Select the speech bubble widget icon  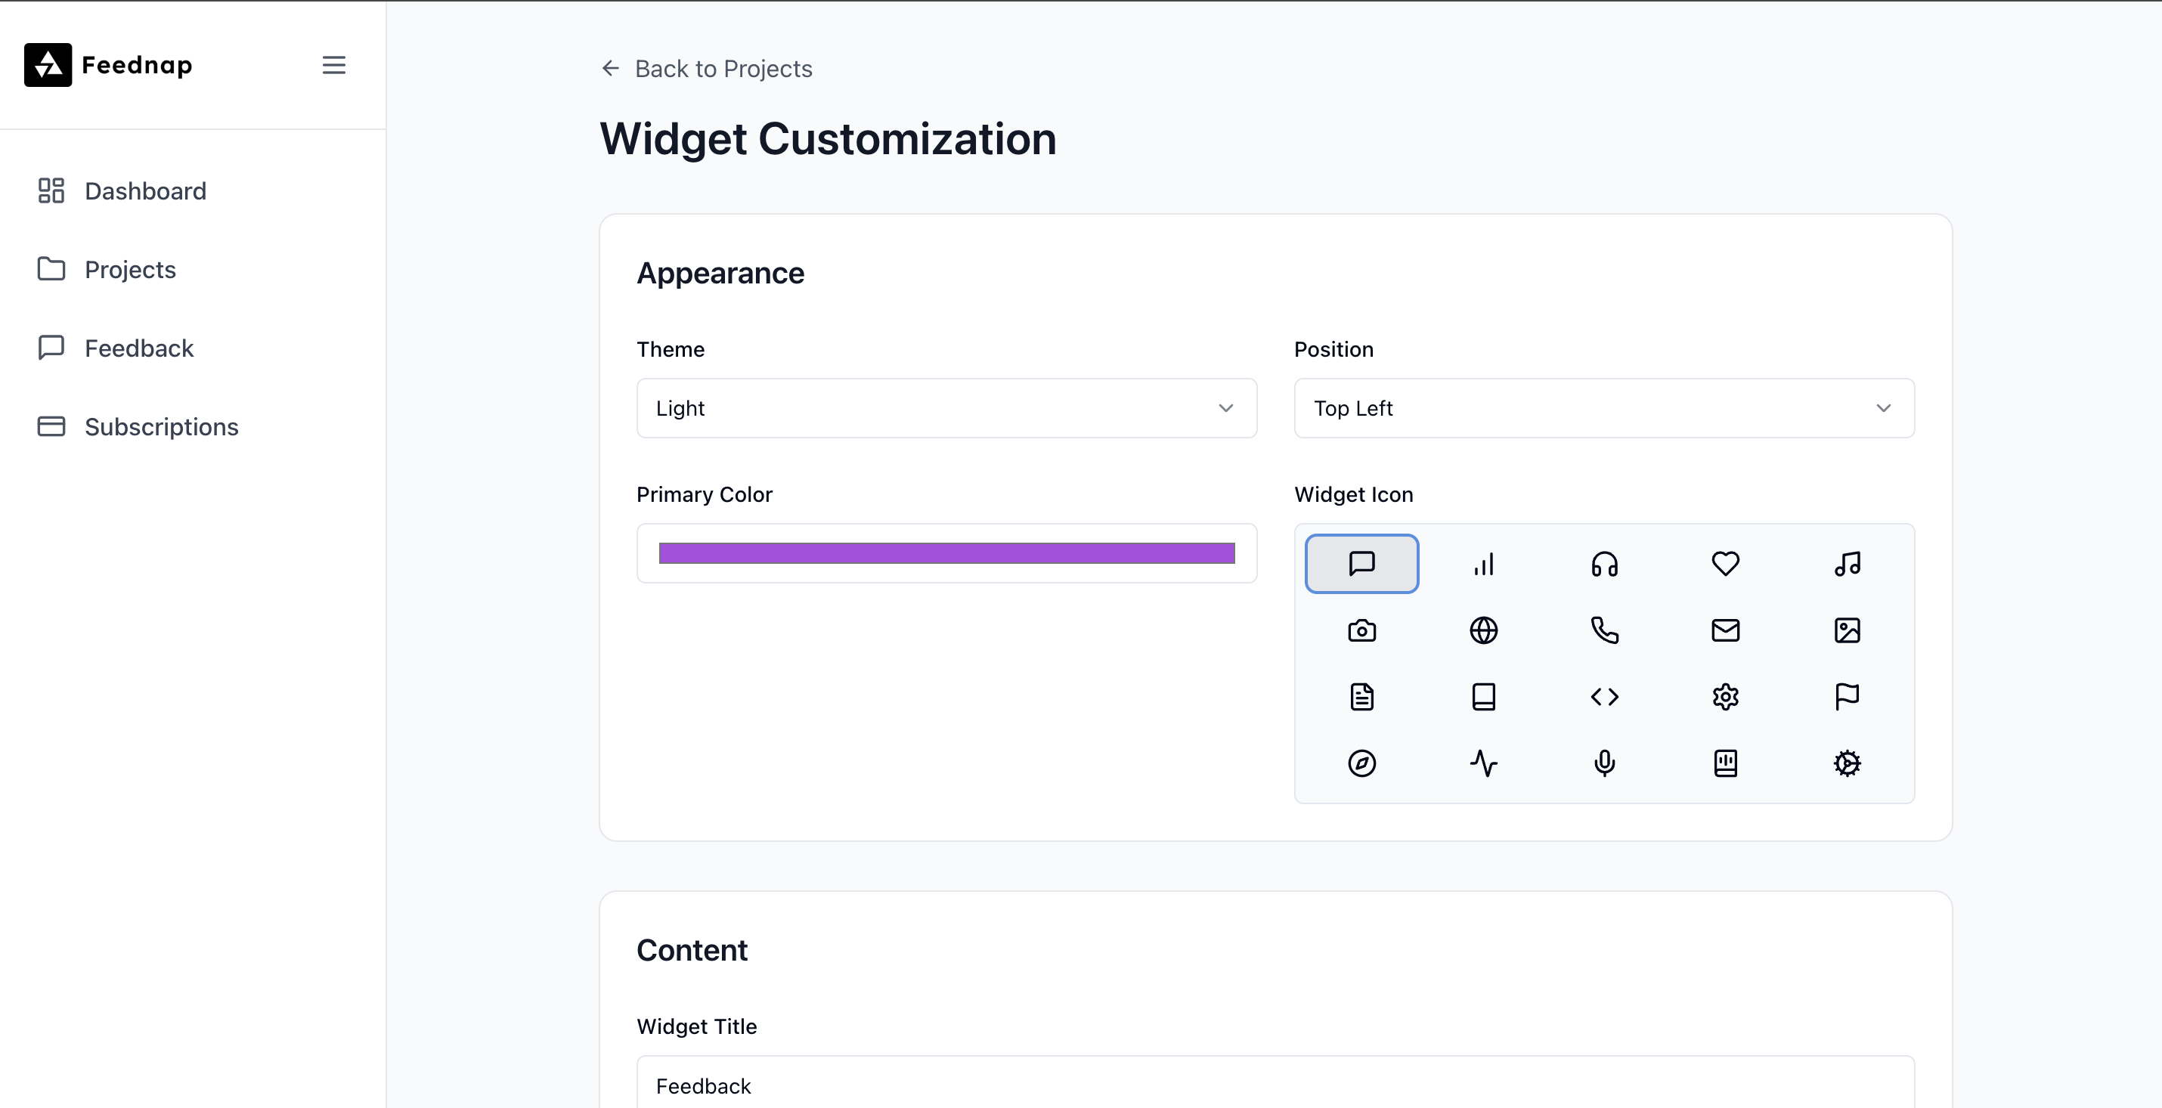(x=1361, y=564)
